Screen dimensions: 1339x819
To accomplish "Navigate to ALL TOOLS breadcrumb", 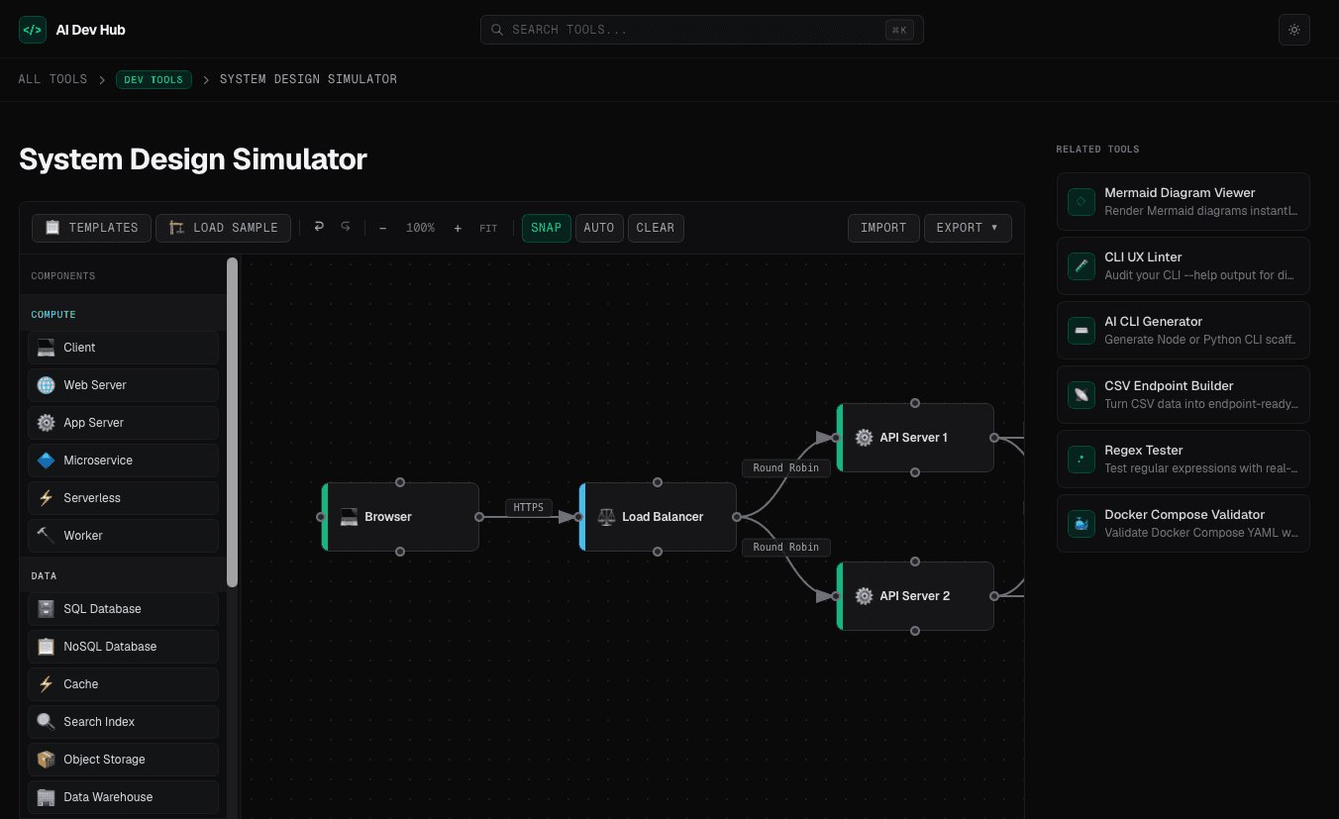I will point(52,79).
